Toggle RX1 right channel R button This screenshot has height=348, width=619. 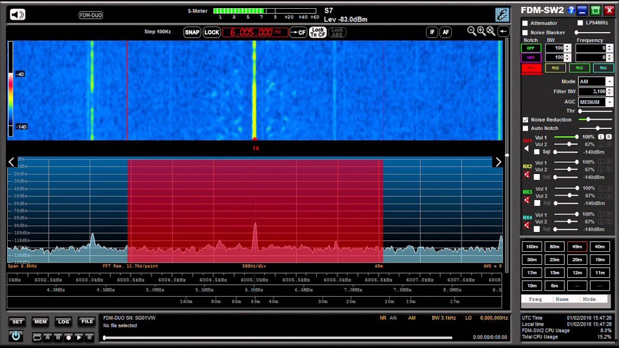tap(608, 137)
